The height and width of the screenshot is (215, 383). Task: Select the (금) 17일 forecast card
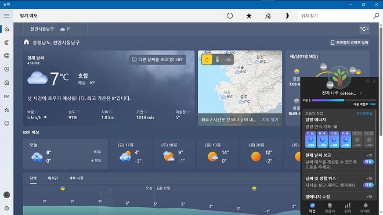[x=131, y=154]
